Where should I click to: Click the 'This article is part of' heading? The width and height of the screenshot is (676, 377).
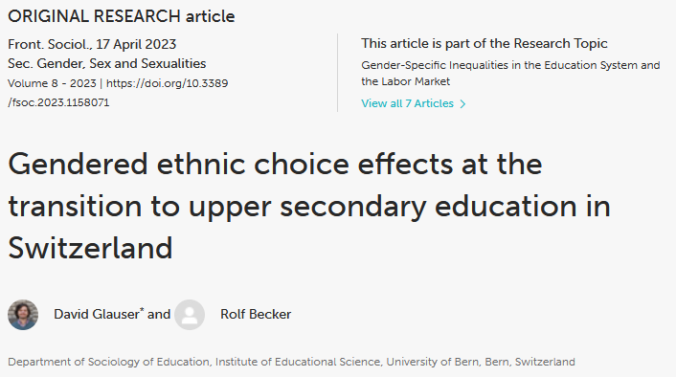(484, 43)
